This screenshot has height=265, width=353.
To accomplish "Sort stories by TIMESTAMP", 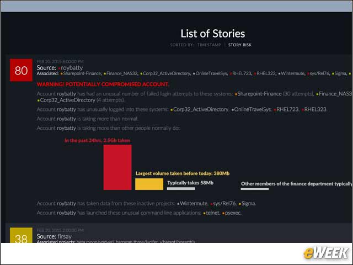I will 209,45.
